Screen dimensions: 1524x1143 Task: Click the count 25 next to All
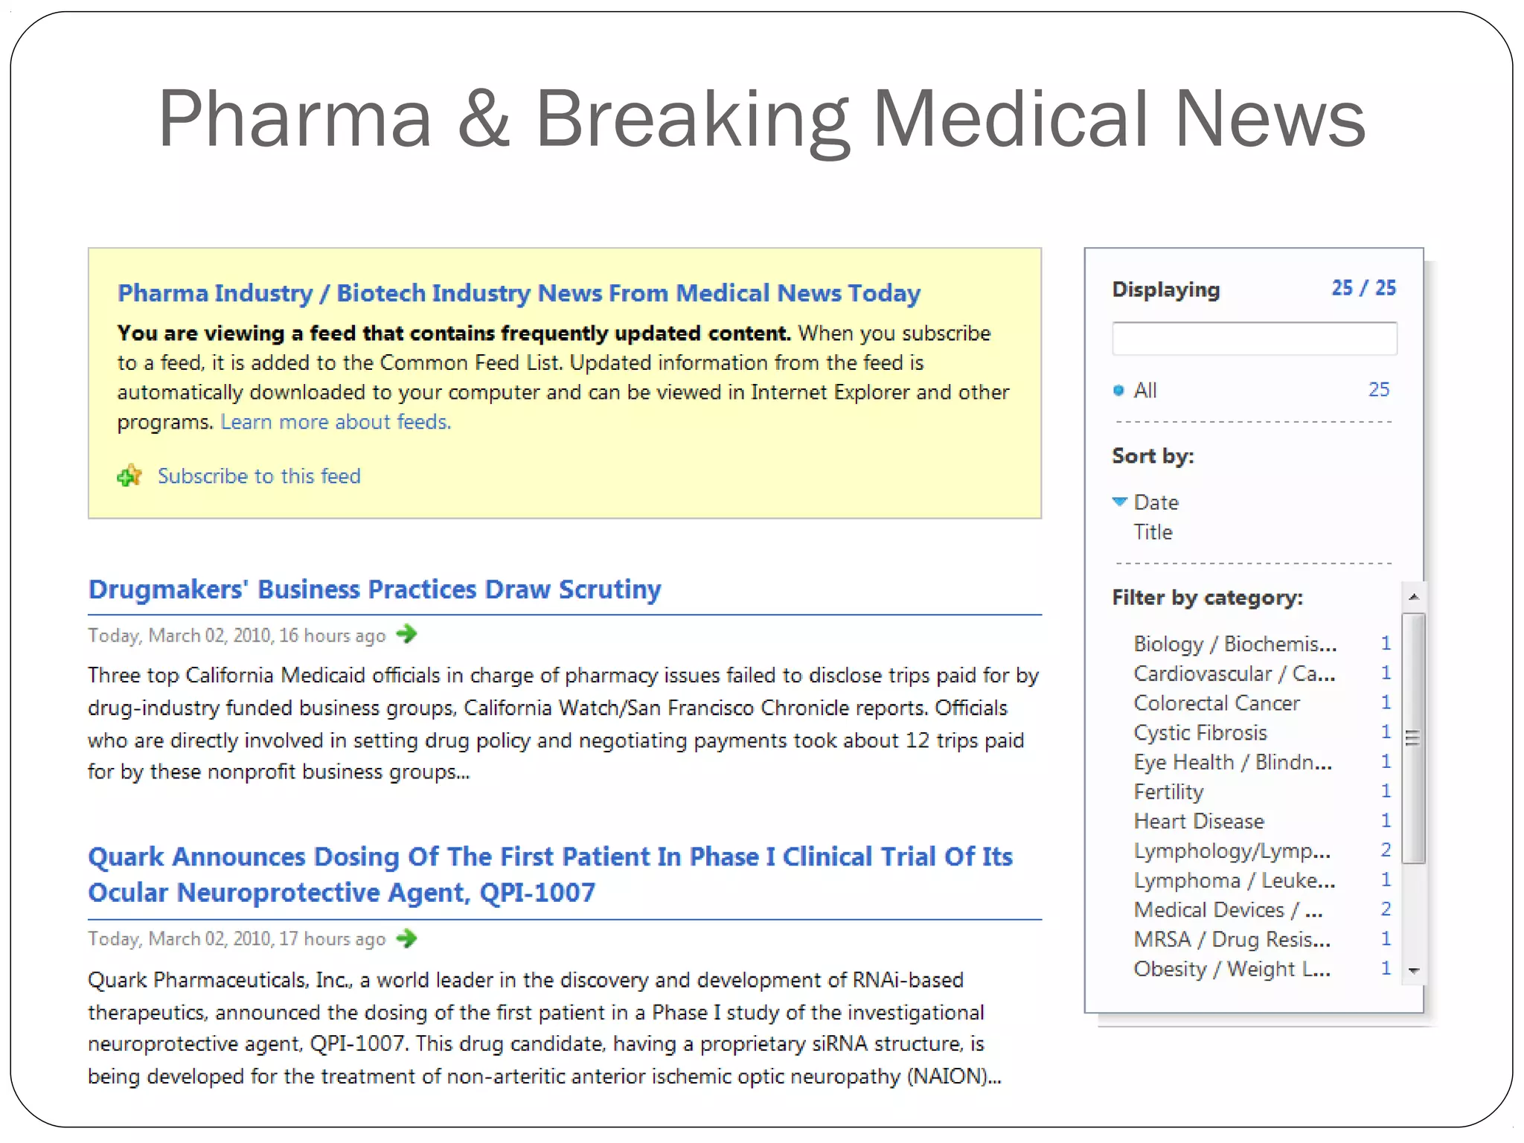tap(1379, 389)
